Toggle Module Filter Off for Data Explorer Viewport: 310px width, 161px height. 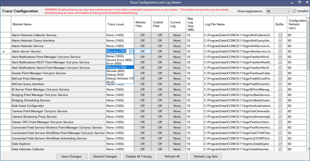(143, 144)
